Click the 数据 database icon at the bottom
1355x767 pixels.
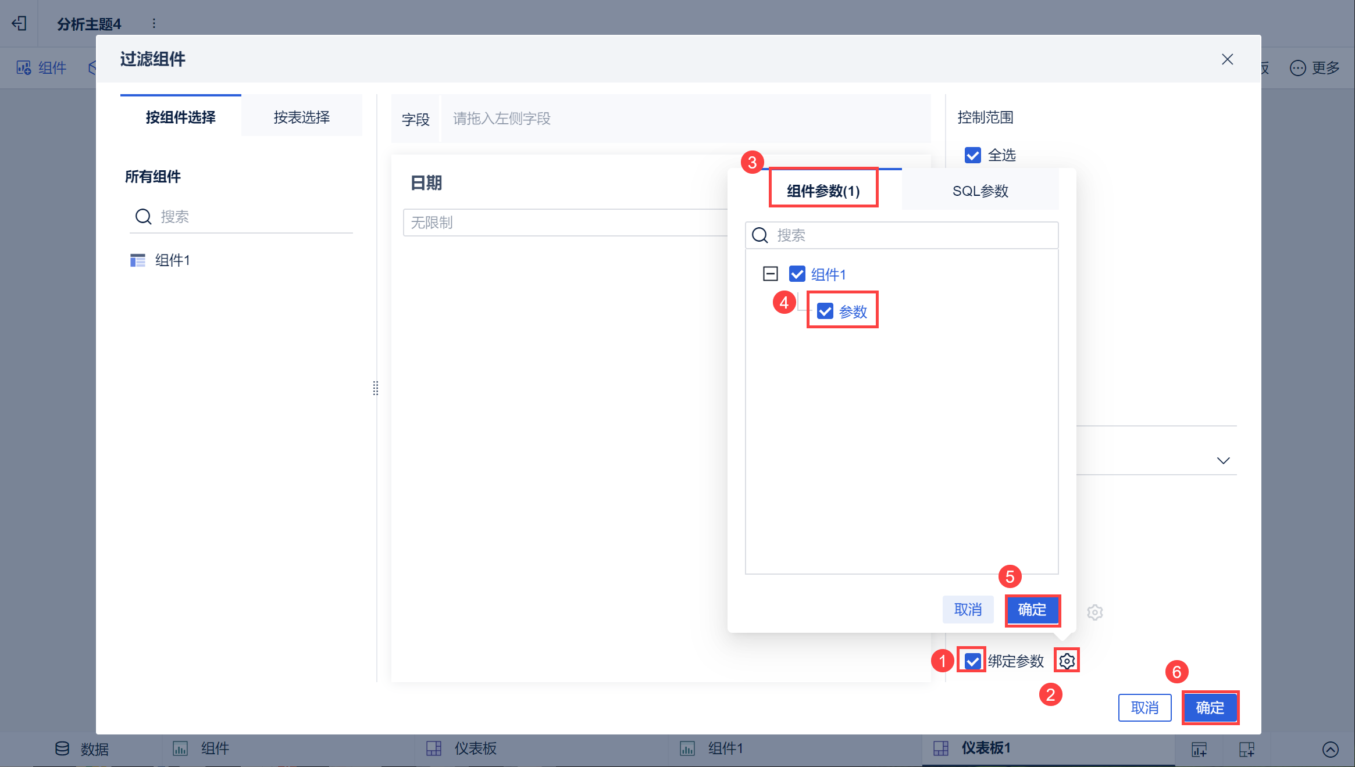[x=62, y=748]
